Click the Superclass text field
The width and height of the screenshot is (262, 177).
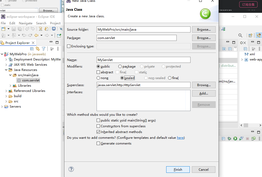(143, 85)
